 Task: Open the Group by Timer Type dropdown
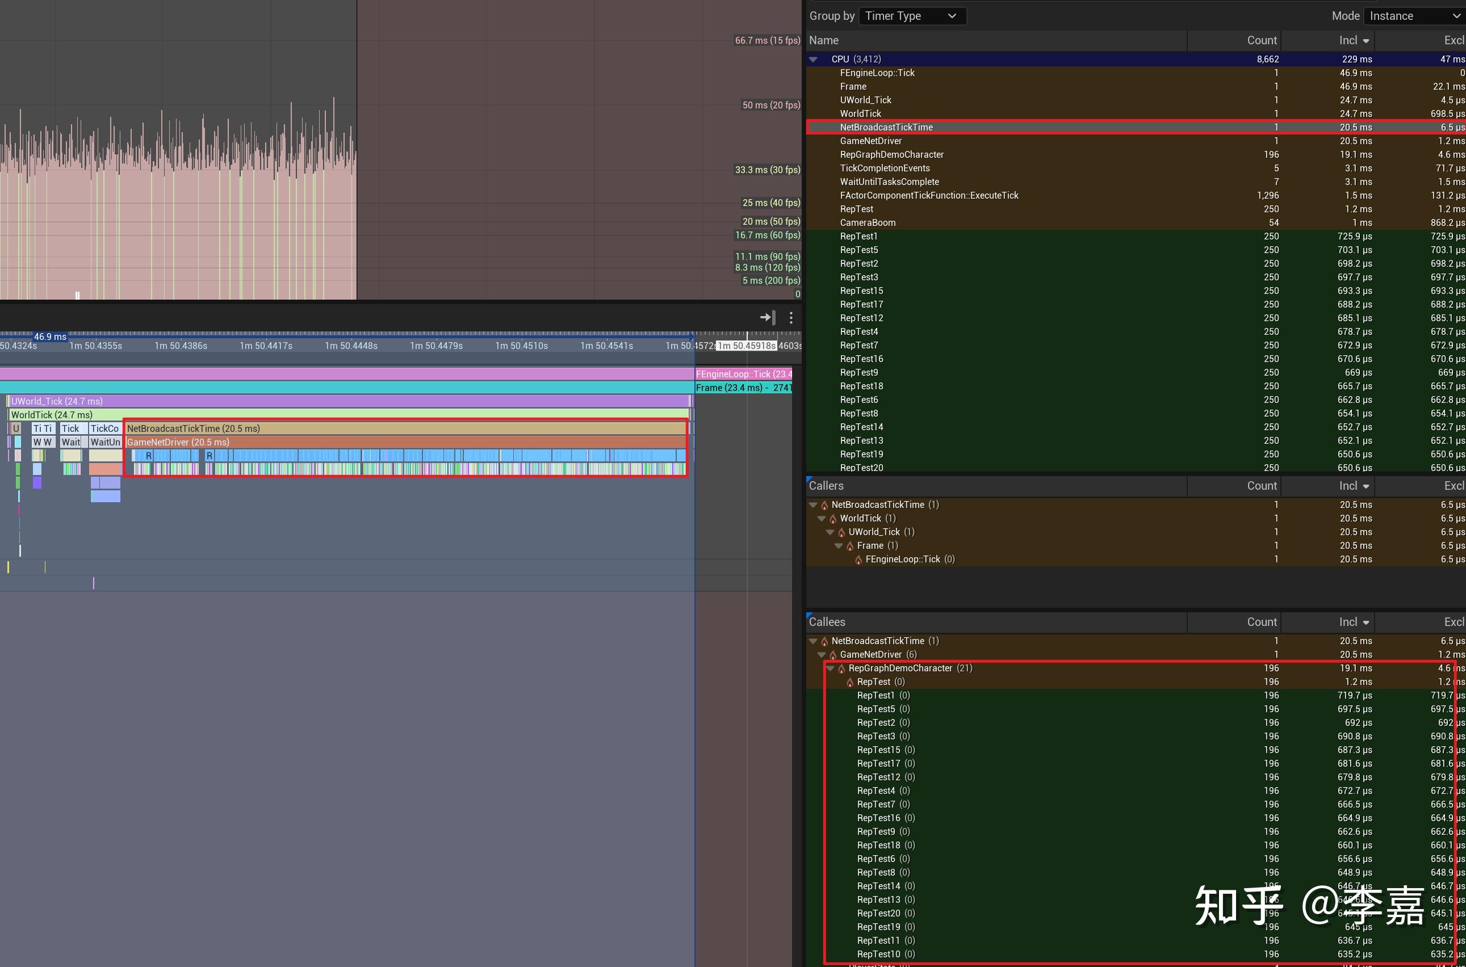coord(912,16)
